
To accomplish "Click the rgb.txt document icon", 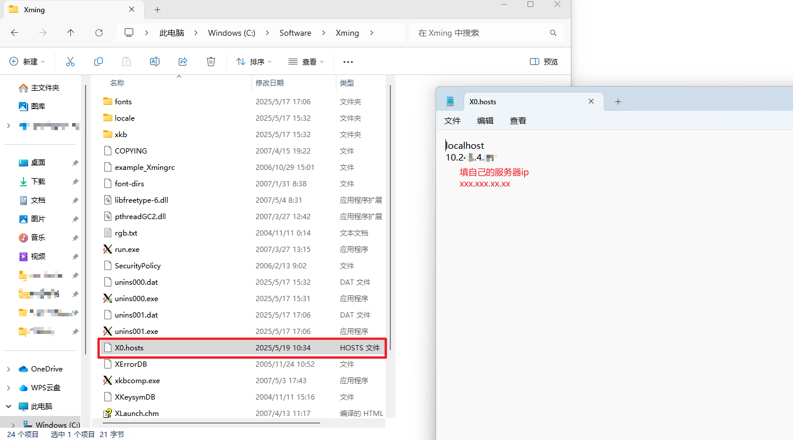I will (x=107, y=233).
